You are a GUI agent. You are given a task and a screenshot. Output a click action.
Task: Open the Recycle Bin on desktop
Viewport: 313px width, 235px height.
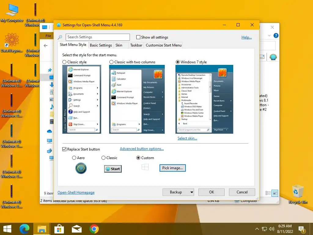298,194
